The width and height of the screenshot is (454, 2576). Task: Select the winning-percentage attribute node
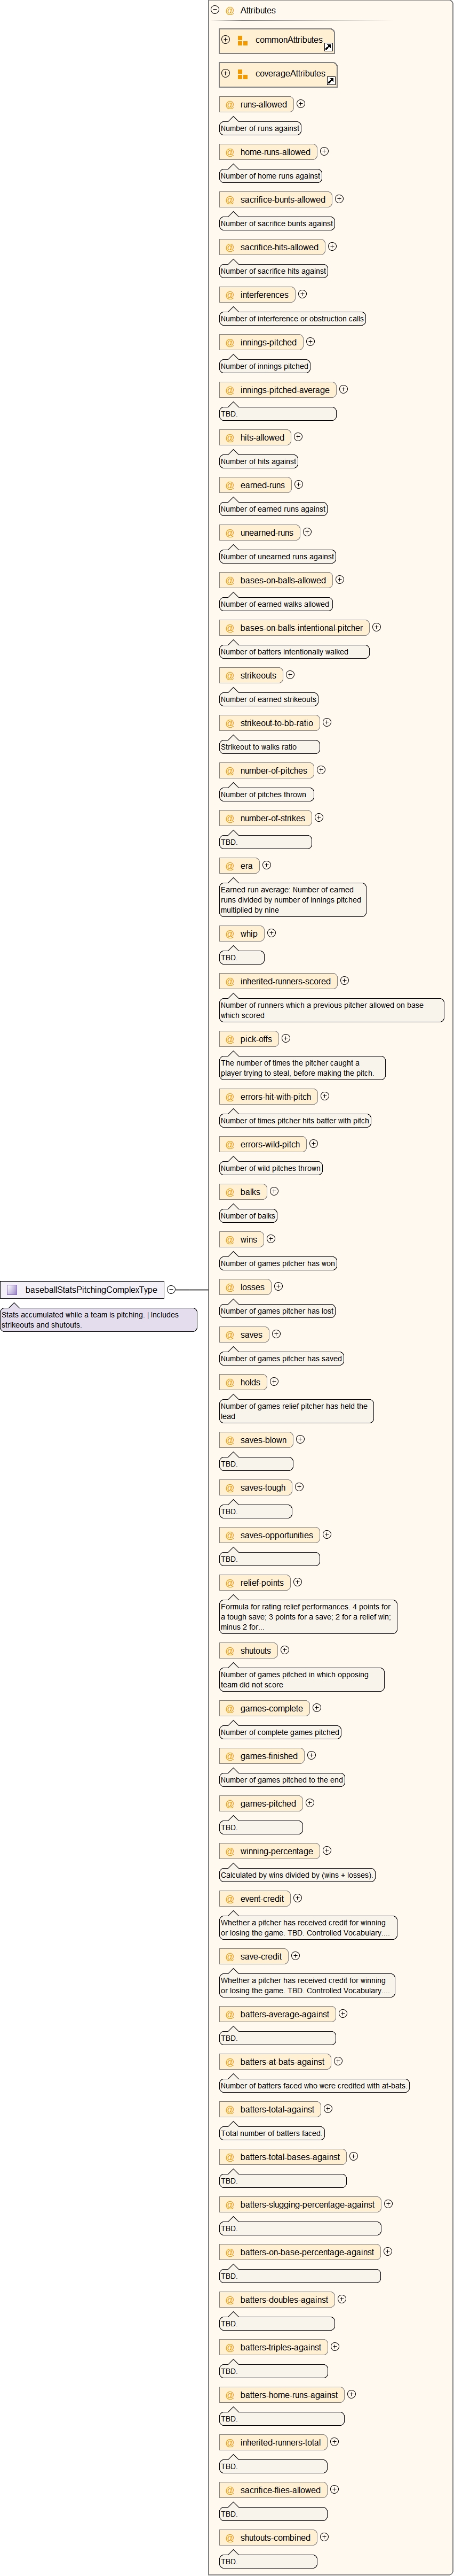(x=275, y=1851)
